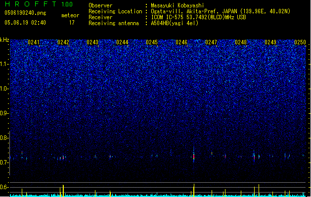Screen dimensions: 311x197
Task: Click the 0249 time marker
Action: [x=270, y=42]
